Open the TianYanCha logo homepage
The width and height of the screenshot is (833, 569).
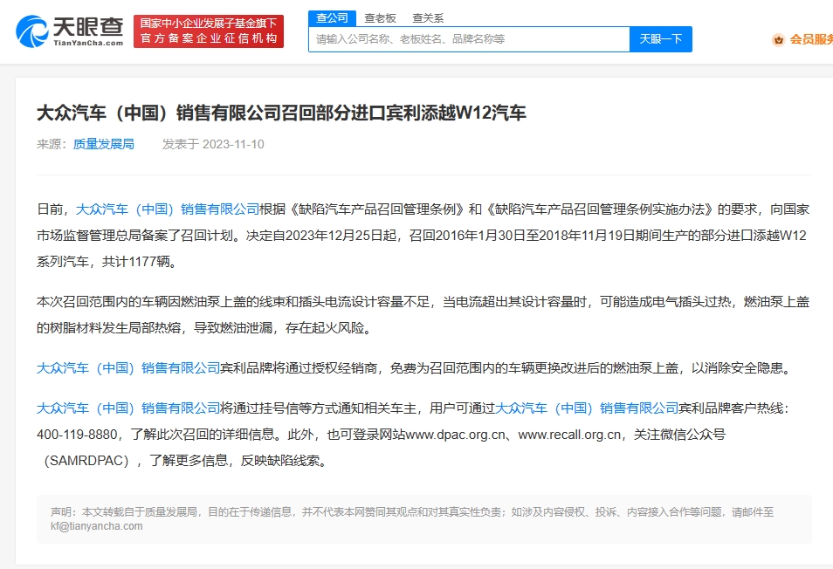[x=70, y=31]
